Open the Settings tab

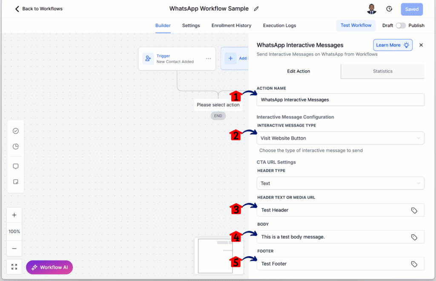point(191,25)
